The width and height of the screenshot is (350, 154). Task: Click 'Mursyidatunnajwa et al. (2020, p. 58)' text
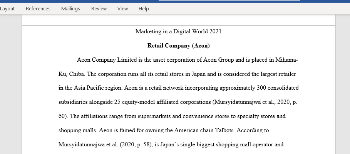(x=105, y=145)
